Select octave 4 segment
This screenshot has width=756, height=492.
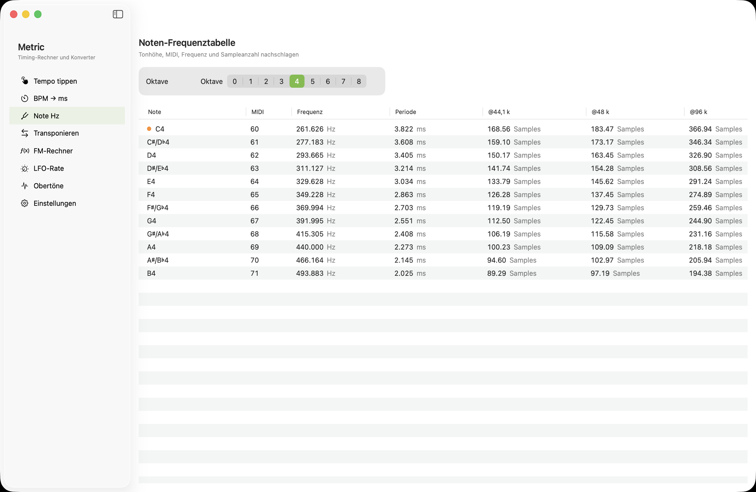(x=297, y=81)
